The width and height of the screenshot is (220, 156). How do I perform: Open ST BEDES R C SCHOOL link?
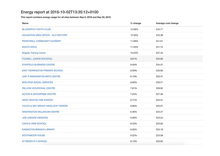35,141
